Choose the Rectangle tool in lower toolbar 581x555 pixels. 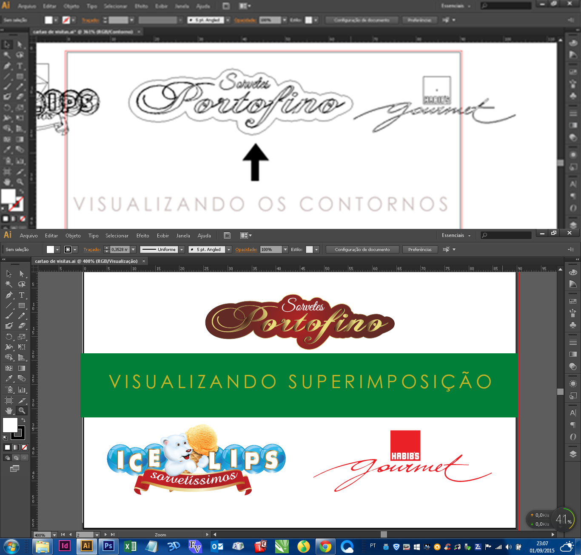coord(22,305)
